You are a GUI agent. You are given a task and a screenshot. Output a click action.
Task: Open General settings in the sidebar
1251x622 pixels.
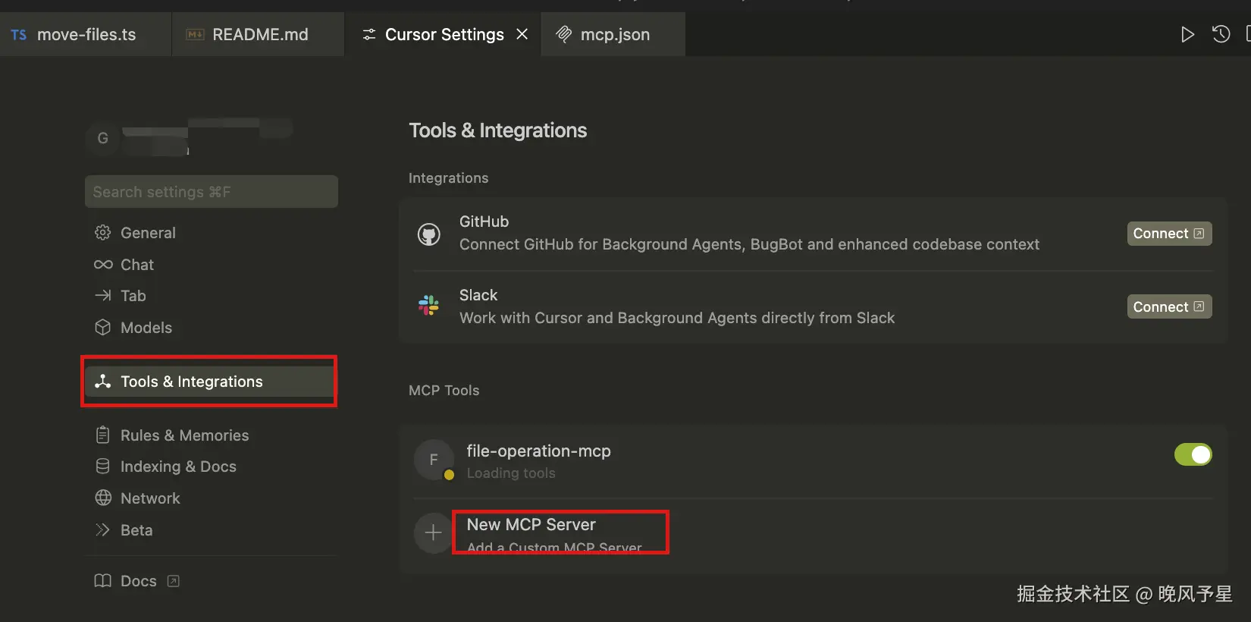click(147, 233)
